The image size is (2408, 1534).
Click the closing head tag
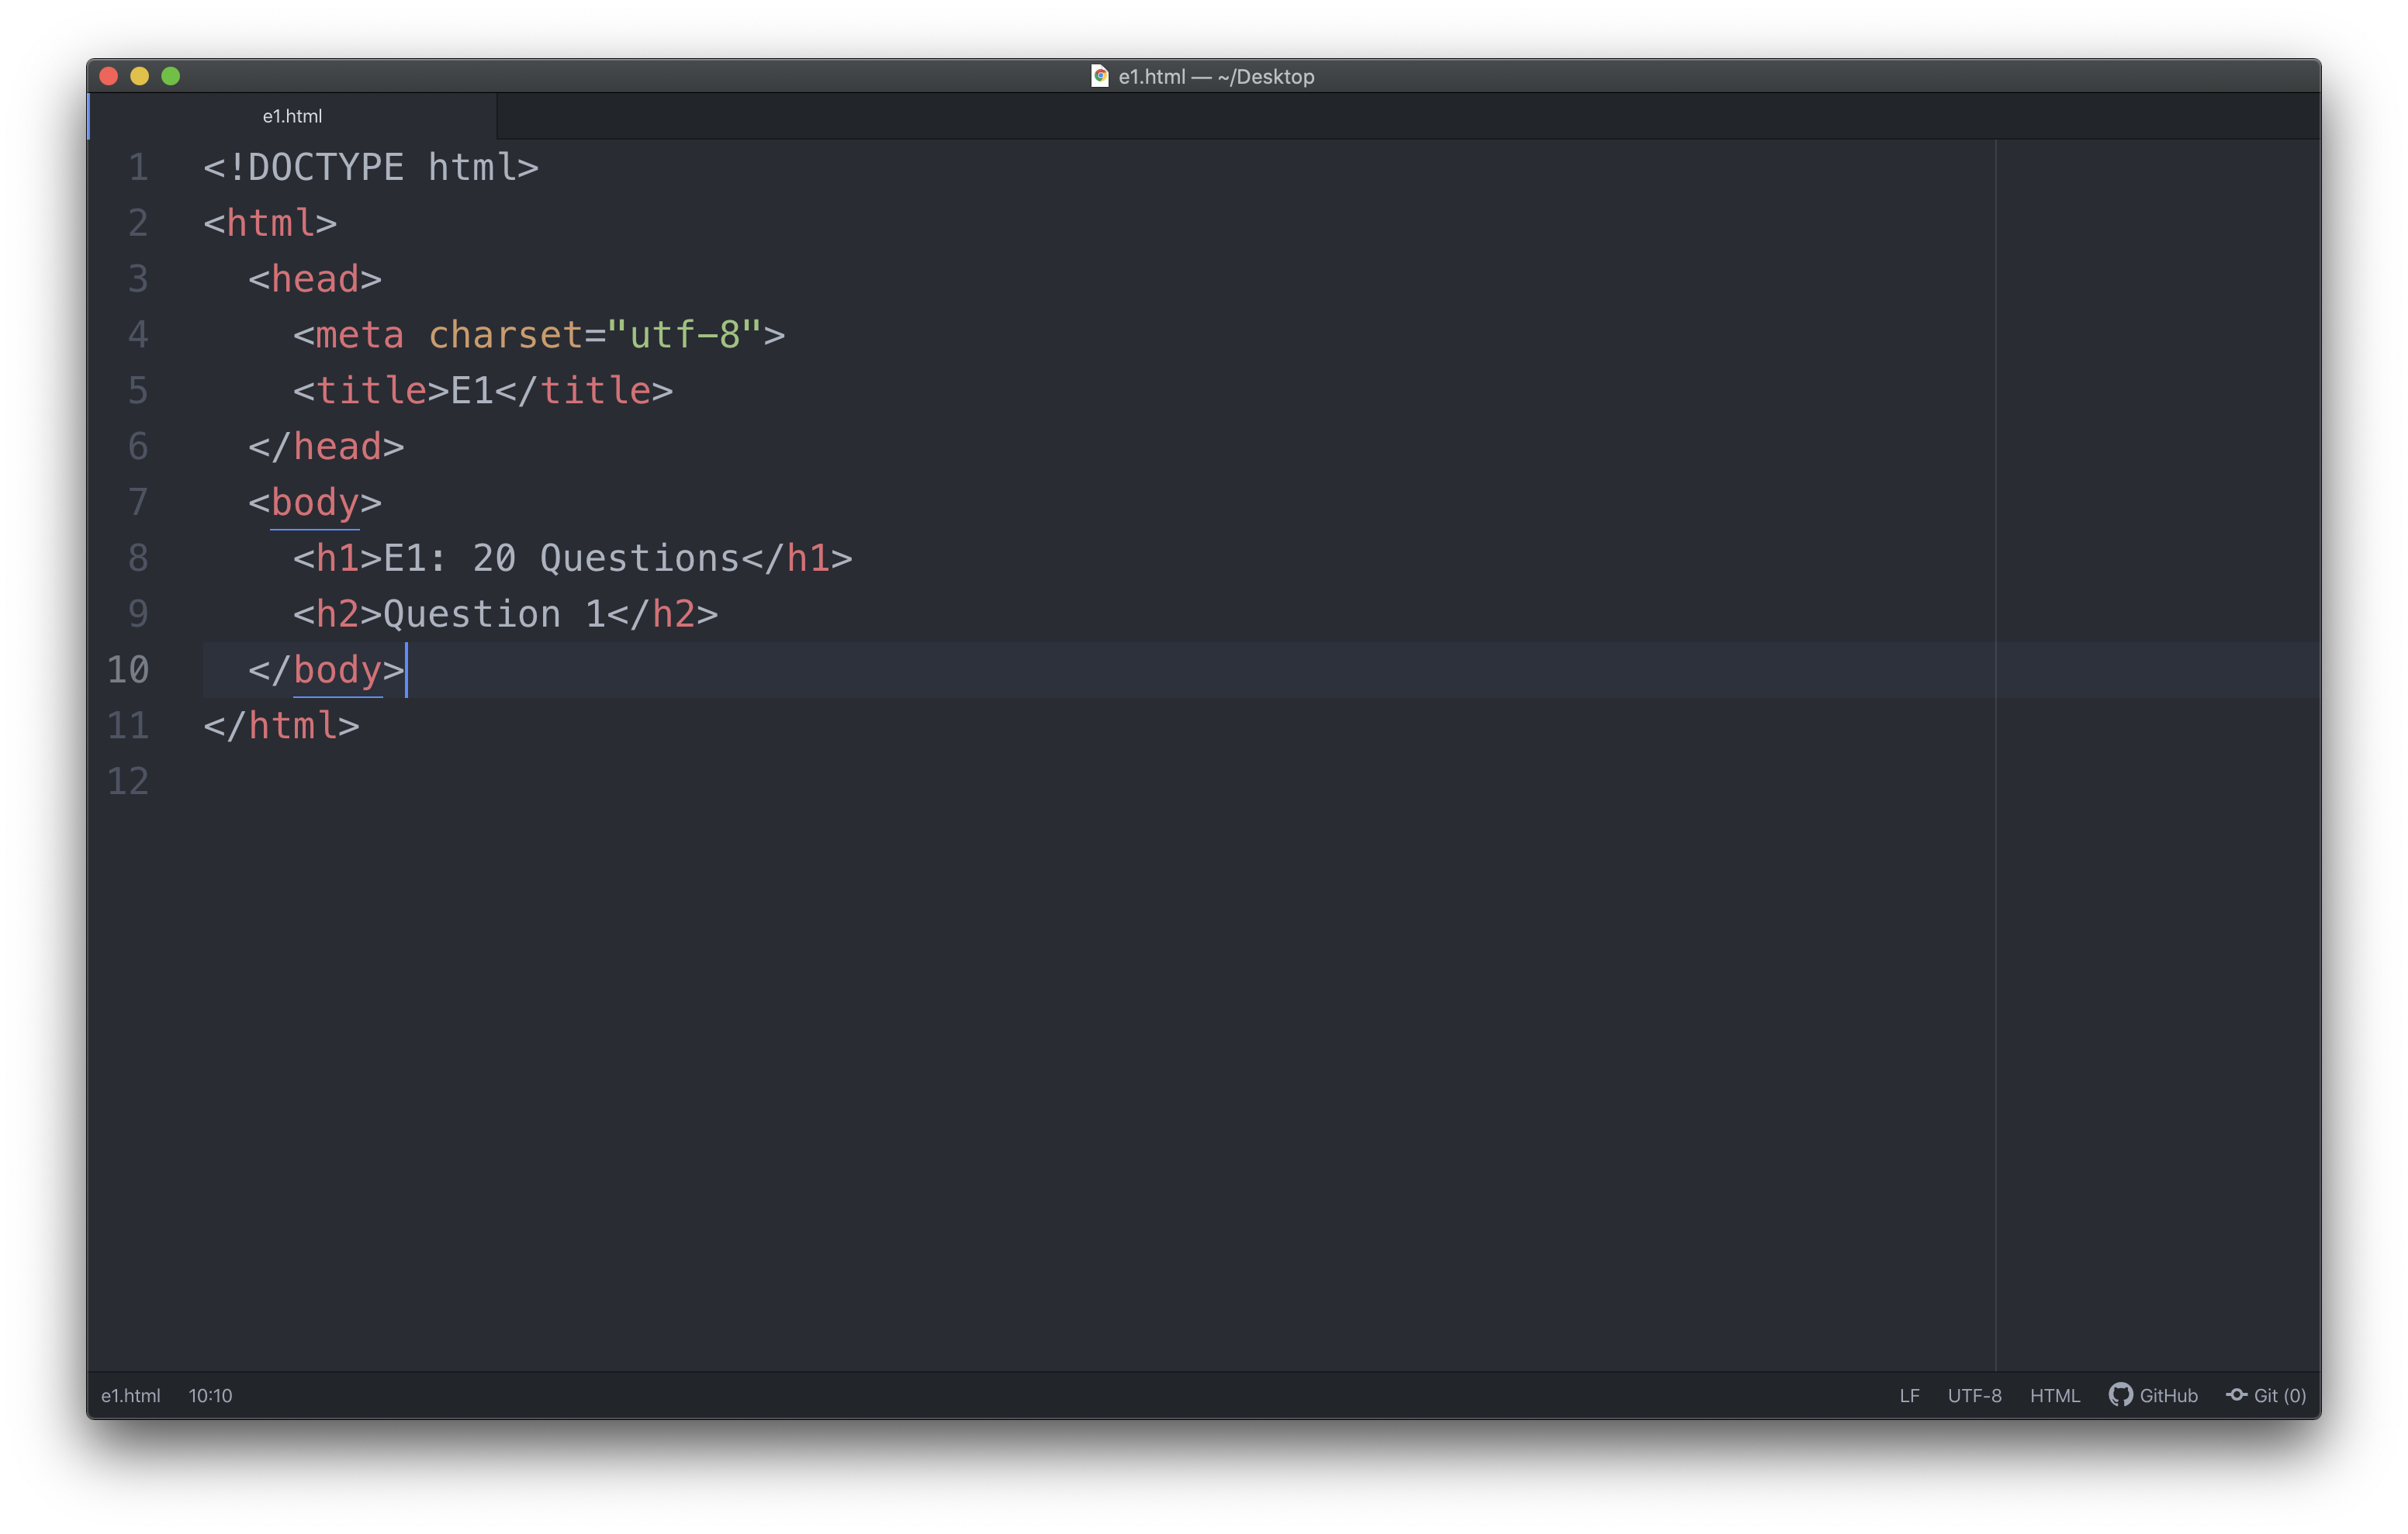(x=326, y=447)
